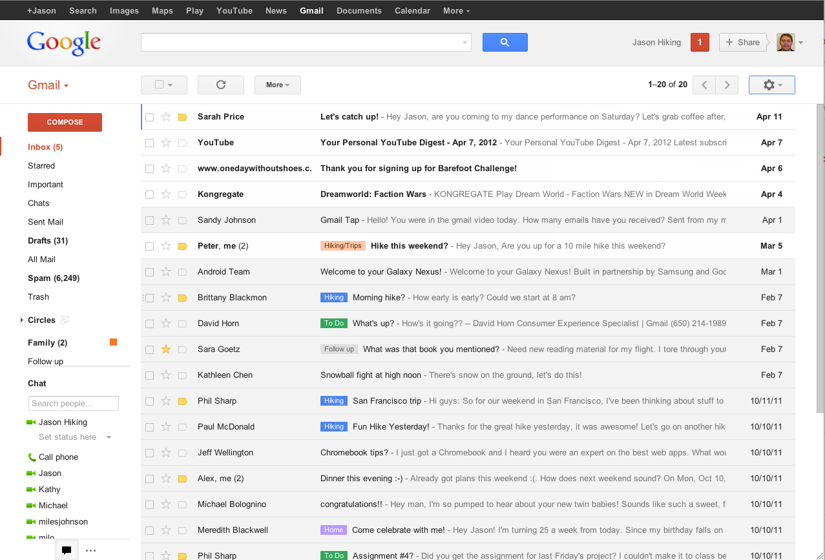Click the three dots icon at bottom left
The image size is (825, 560).
90,550
